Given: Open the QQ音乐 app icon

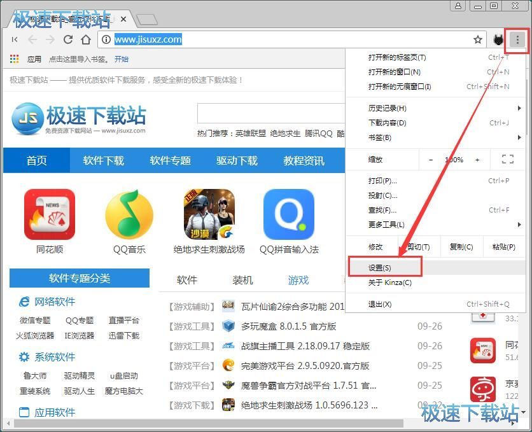Looking at the screenshot, I should point(129,214).
